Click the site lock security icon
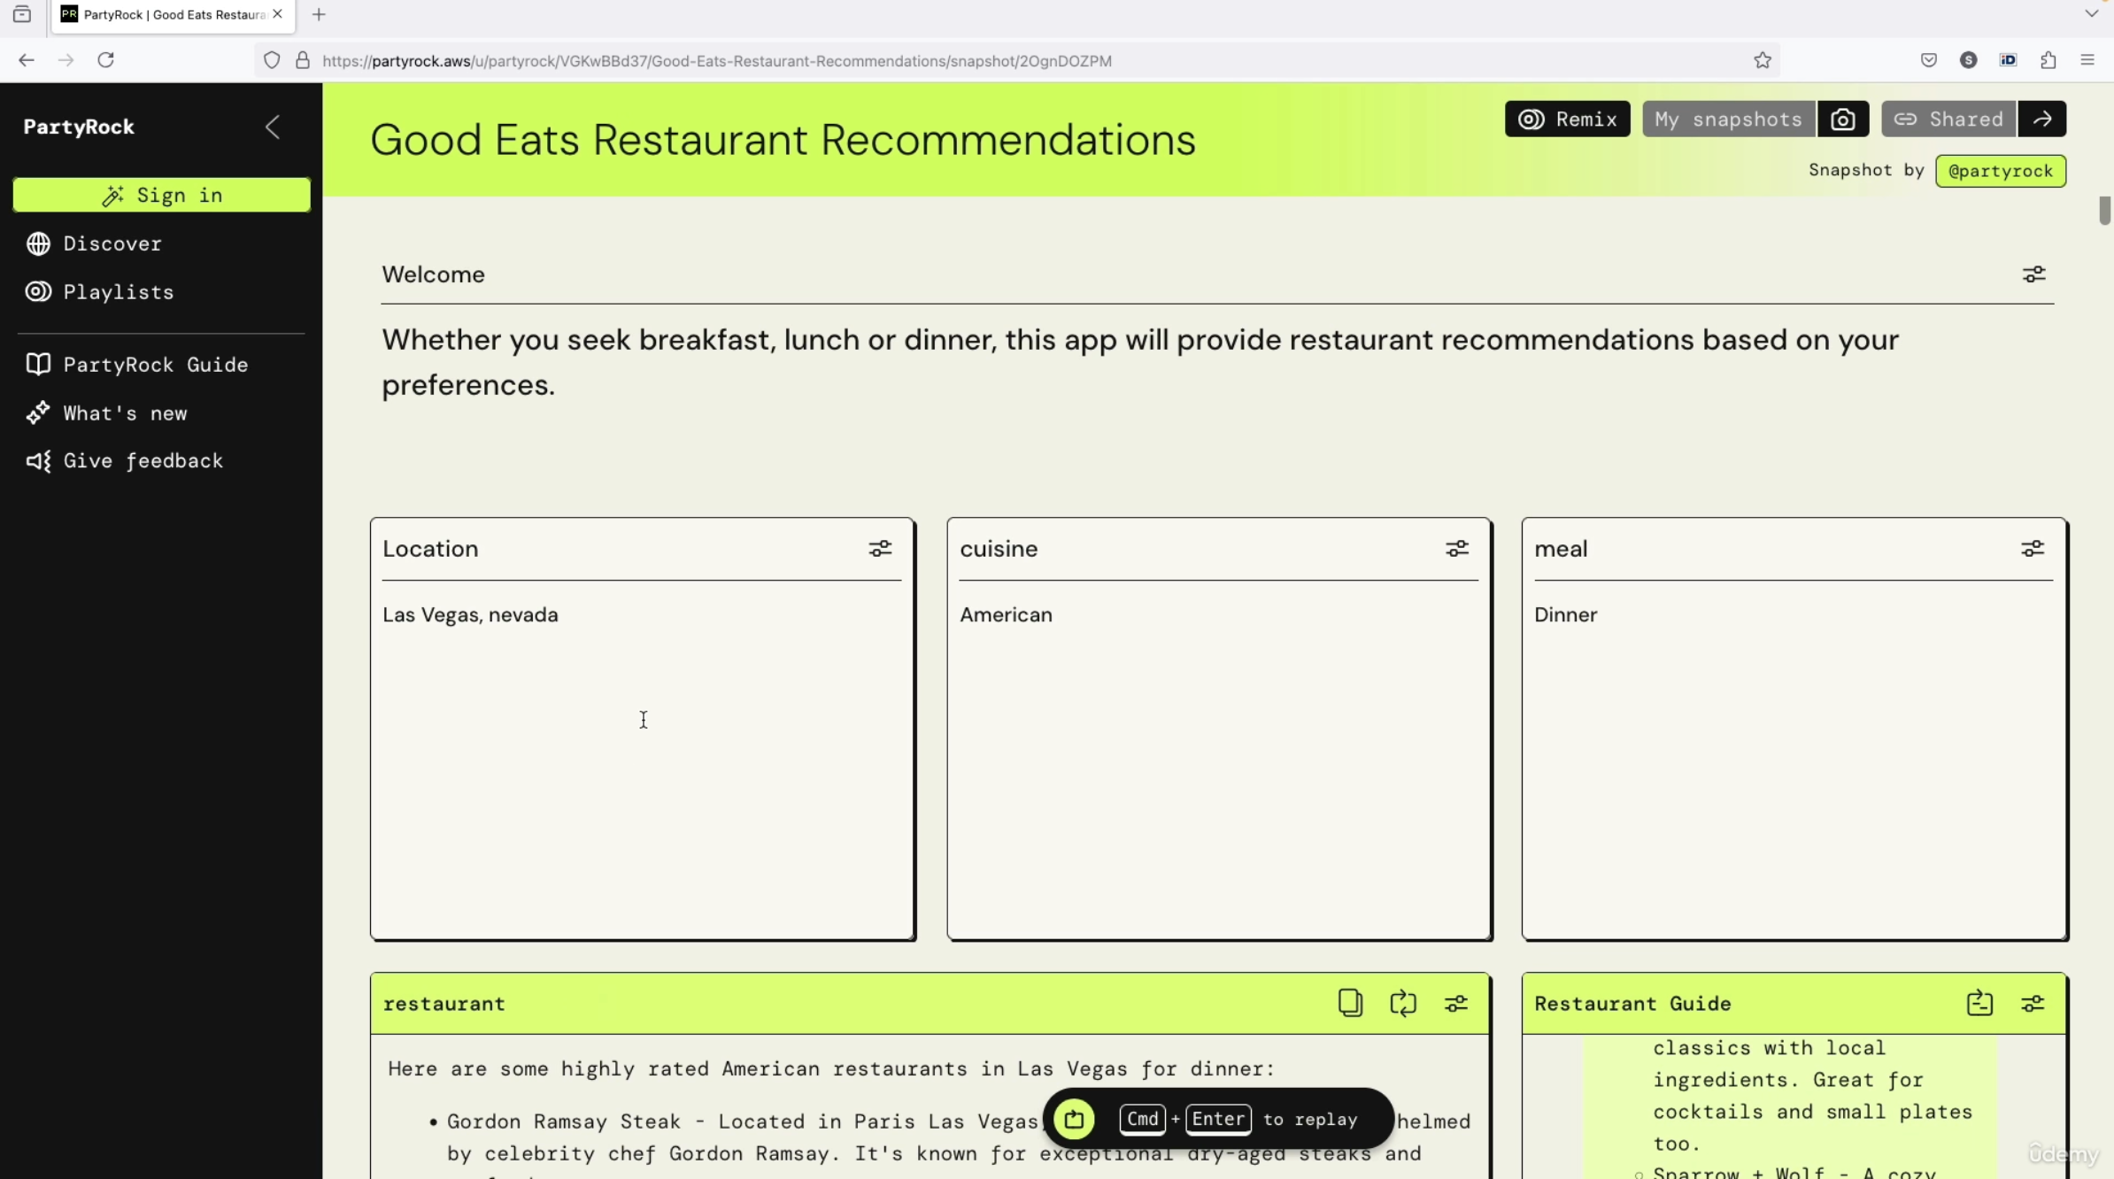The height and width of the screenshot is (1179, 2114). 303,60
